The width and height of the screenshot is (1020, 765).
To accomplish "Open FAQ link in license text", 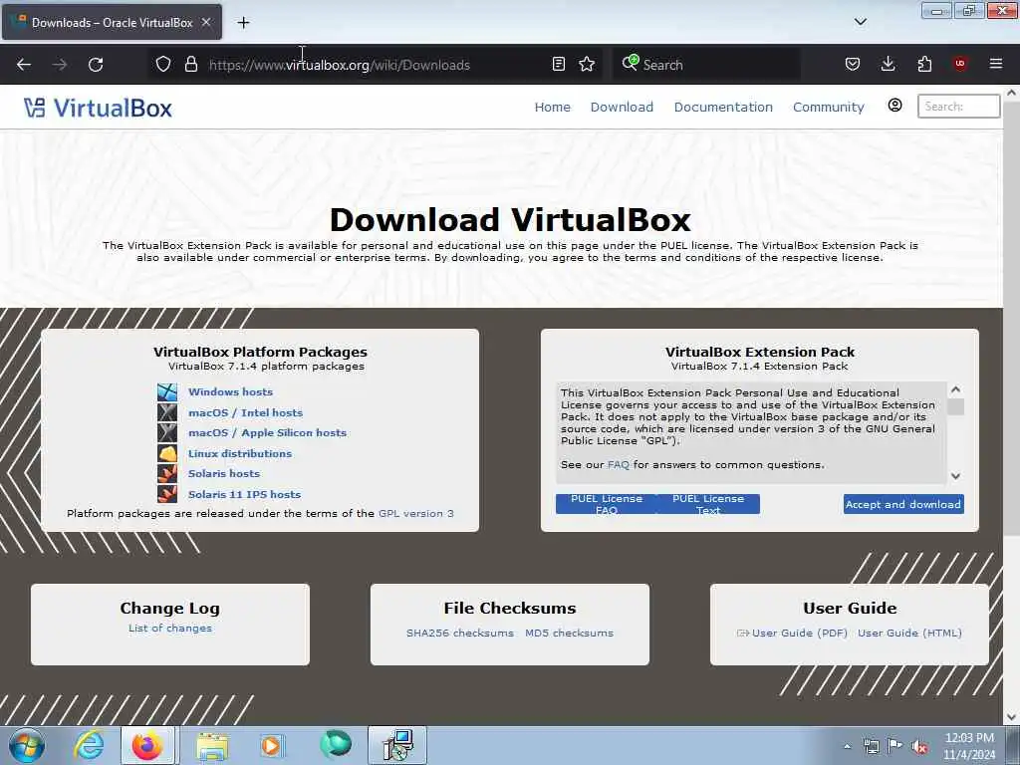I will click(618, 464).
